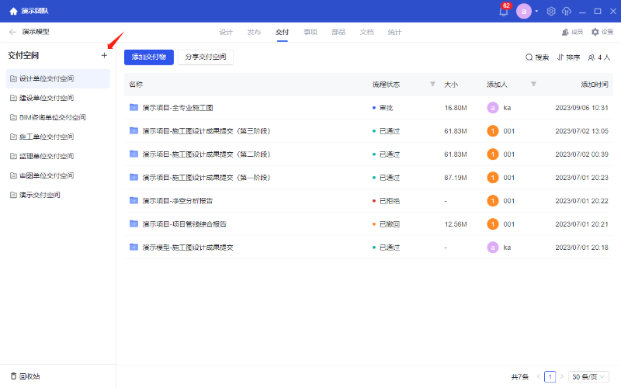The image size is (621, 388).
Task: Open the 回收站 recycle bin
Action: click(x=25, y=376)
